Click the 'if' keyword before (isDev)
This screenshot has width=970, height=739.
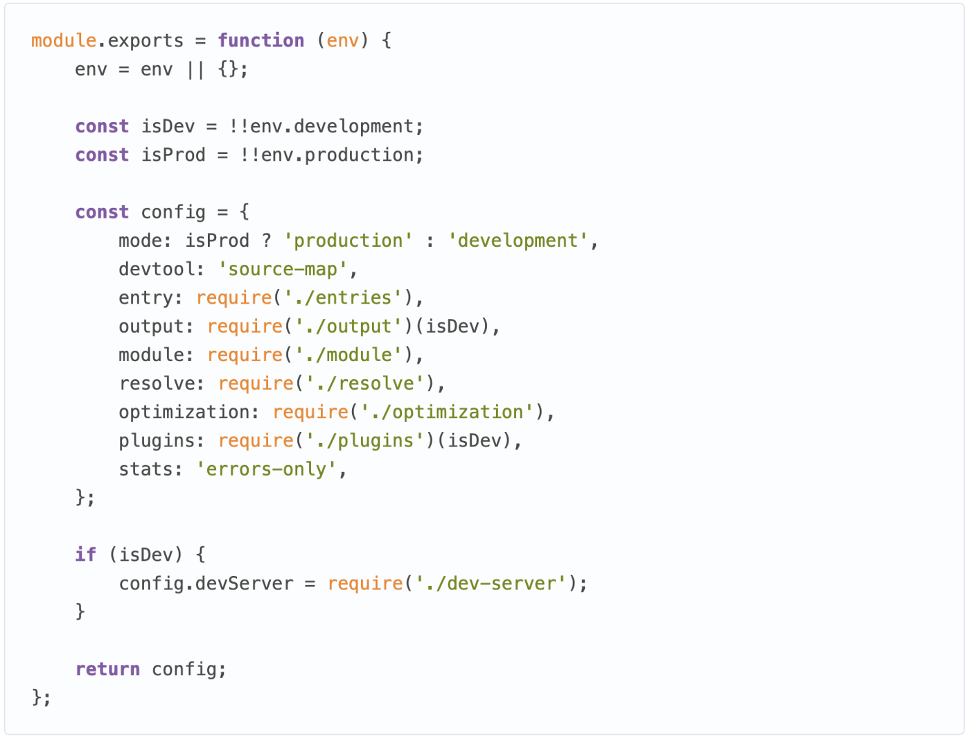[x=86, y=555]
